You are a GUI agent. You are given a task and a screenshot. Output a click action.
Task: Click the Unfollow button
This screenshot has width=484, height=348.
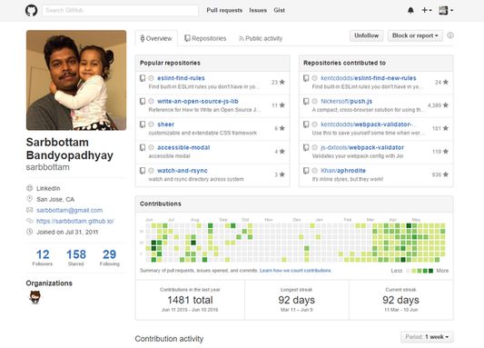click(366, 35)
